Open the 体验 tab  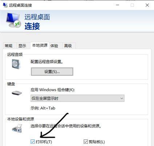click(x=54, y=46)
